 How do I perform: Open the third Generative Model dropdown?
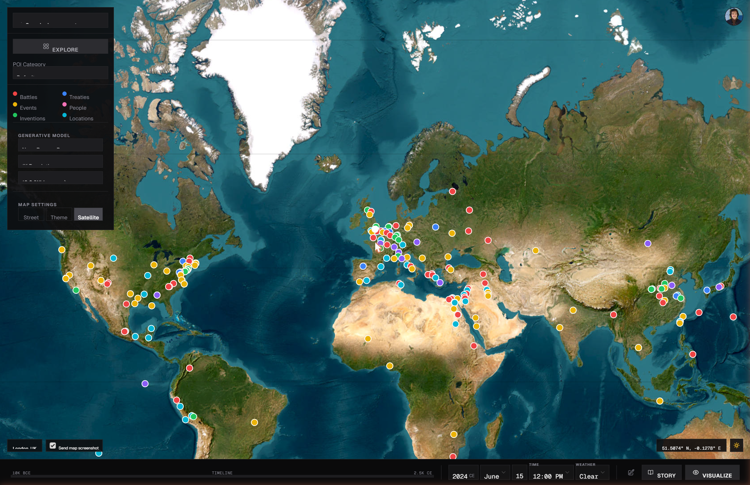coord(61,178)
